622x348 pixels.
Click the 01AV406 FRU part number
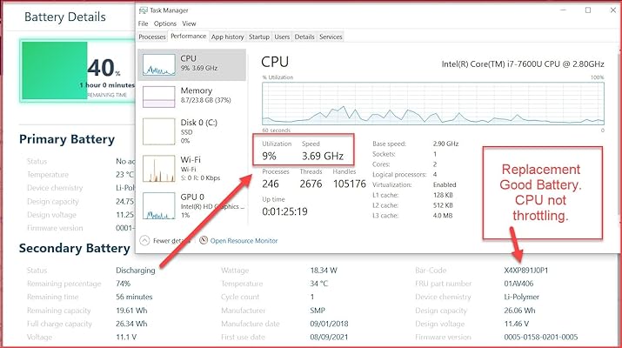tap(518, 284)
